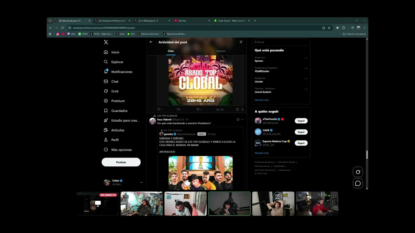Switch to the Citas tab
Image resolution: width=415 pixels, height=233 pixels.
171,51
